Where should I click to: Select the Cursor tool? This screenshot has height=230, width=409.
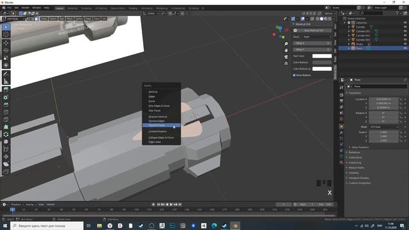click(x=6, y=34)
